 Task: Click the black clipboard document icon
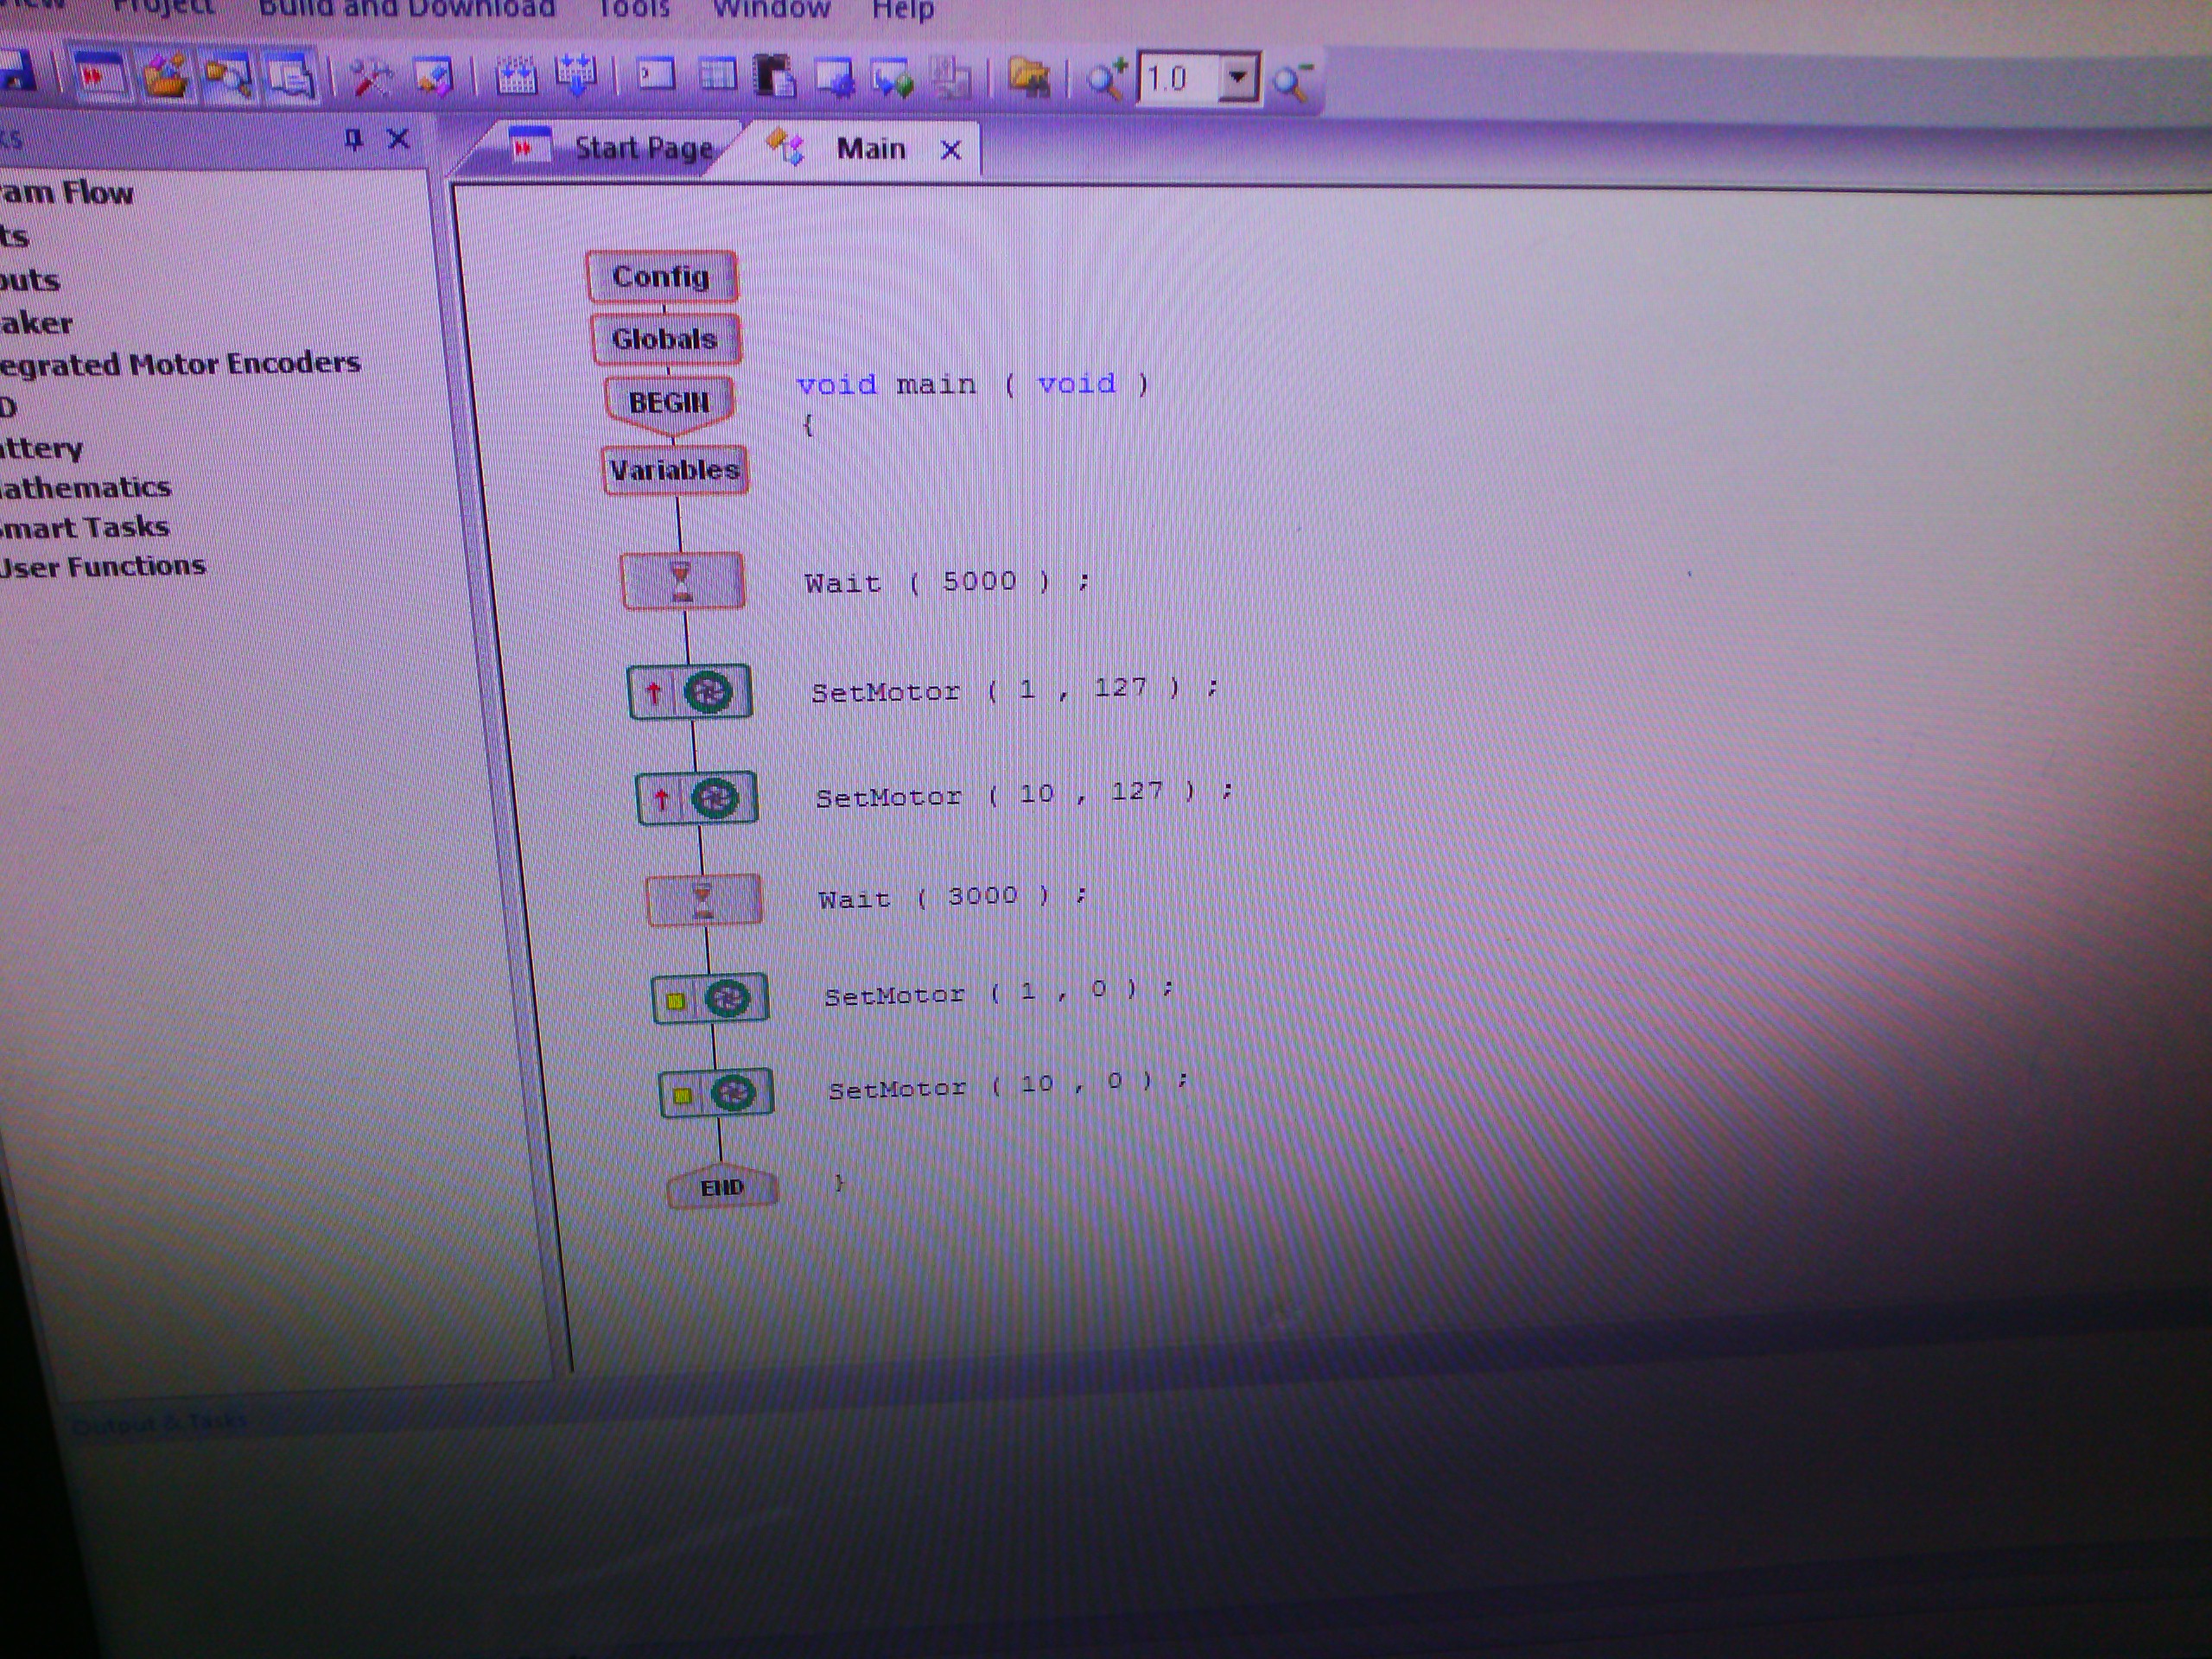coord(775,77)
